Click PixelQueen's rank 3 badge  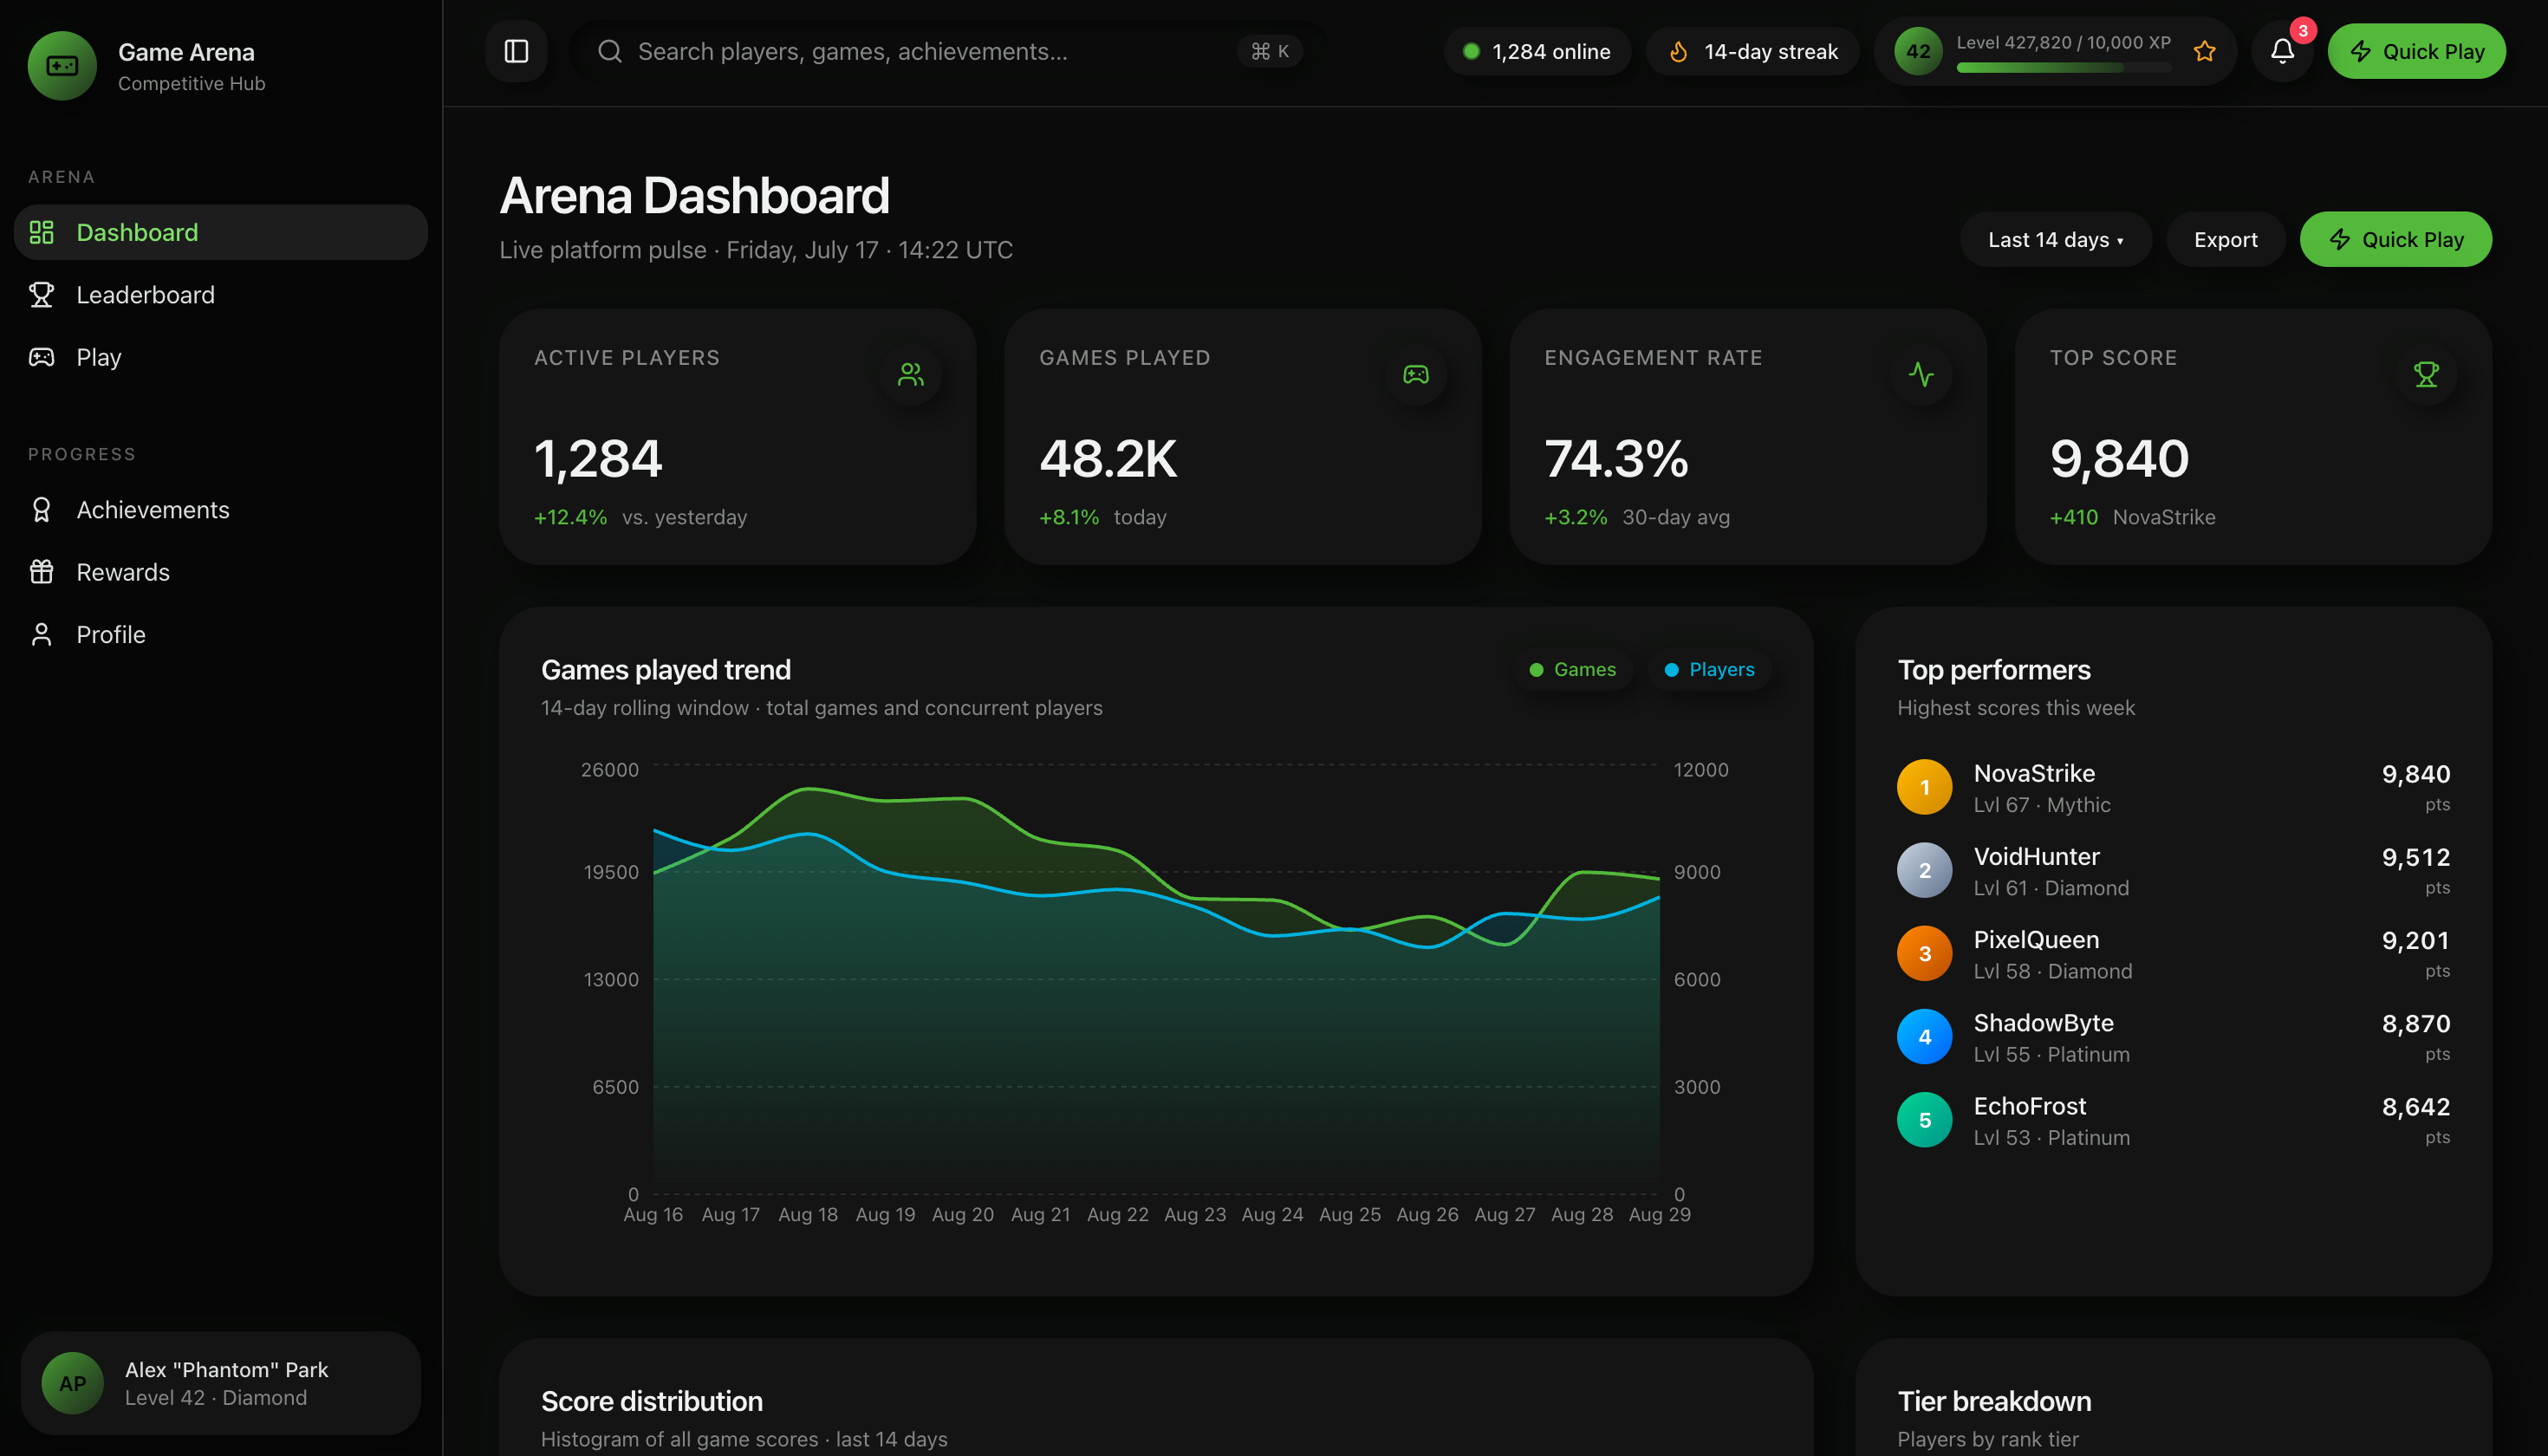(x=1924, y=953)
